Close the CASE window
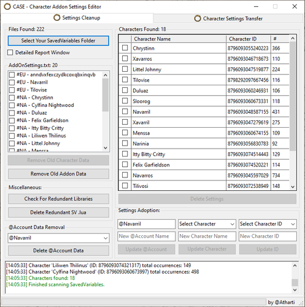Screen dimensions: 305x307 295,7
